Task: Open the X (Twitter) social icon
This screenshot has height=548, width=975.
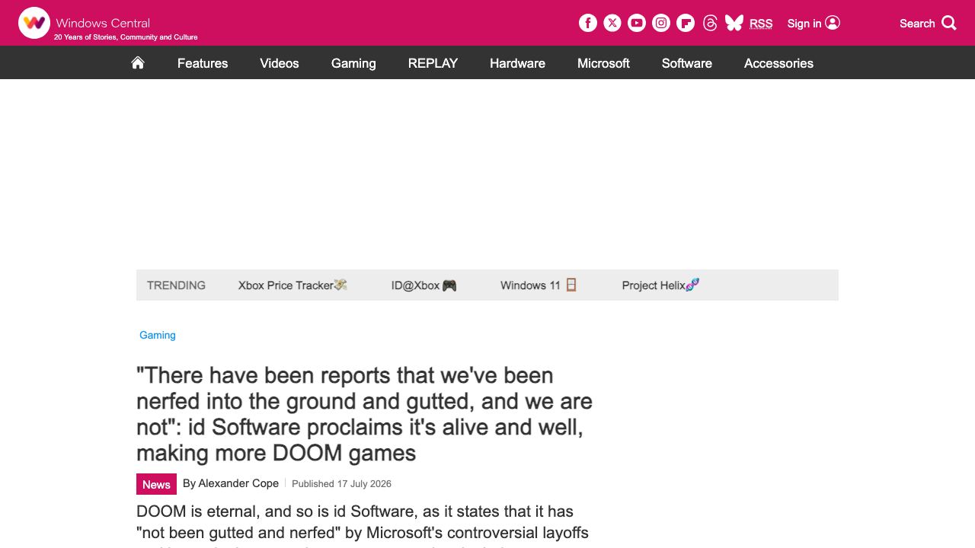Action: point(612,23)
